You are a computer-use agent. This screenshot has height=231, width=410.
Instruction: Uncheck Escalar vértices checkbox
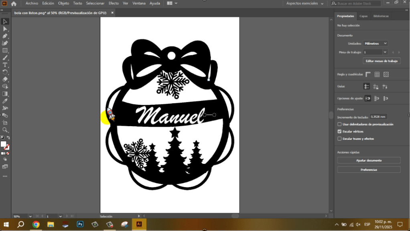[x=339, y=131]
